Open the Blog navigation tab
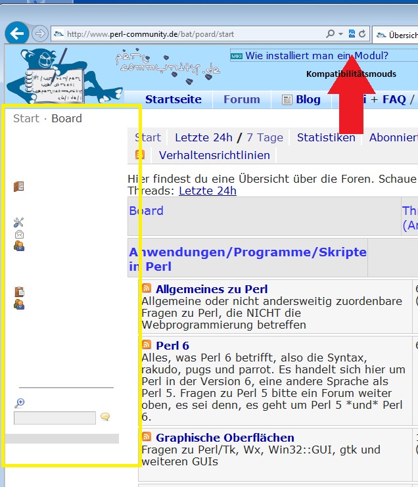The height and width of the screenshot is (487, 418). tap(301, 100)
